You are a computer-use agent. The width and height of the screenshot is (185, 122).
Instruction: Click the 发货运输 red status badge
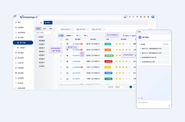109,61
